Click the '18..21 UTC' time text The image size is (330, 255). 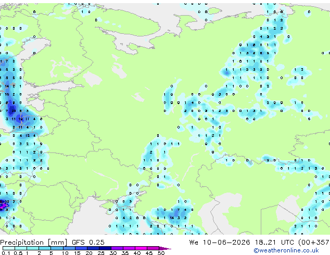[274, 243]
